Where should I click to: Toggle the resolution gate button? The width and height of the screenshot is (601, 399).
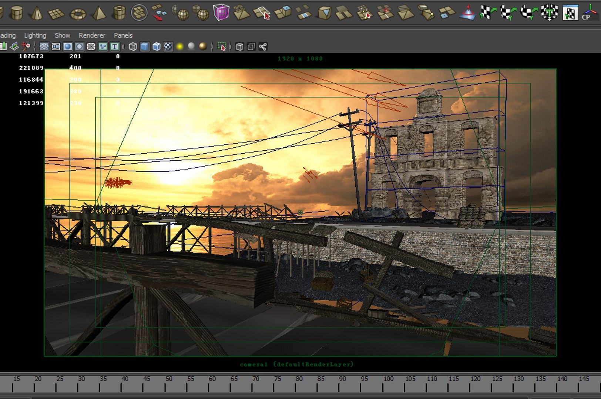tap(67, 47)
